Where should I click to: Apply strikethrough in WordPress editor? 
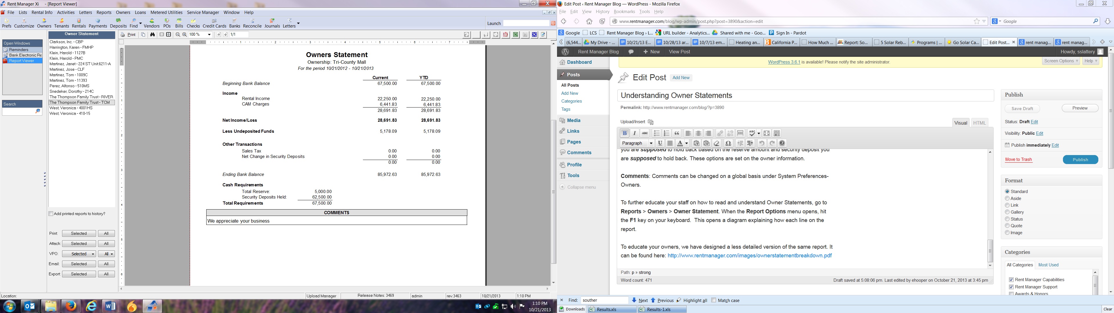pyautogui.click(x=644, y=133)
